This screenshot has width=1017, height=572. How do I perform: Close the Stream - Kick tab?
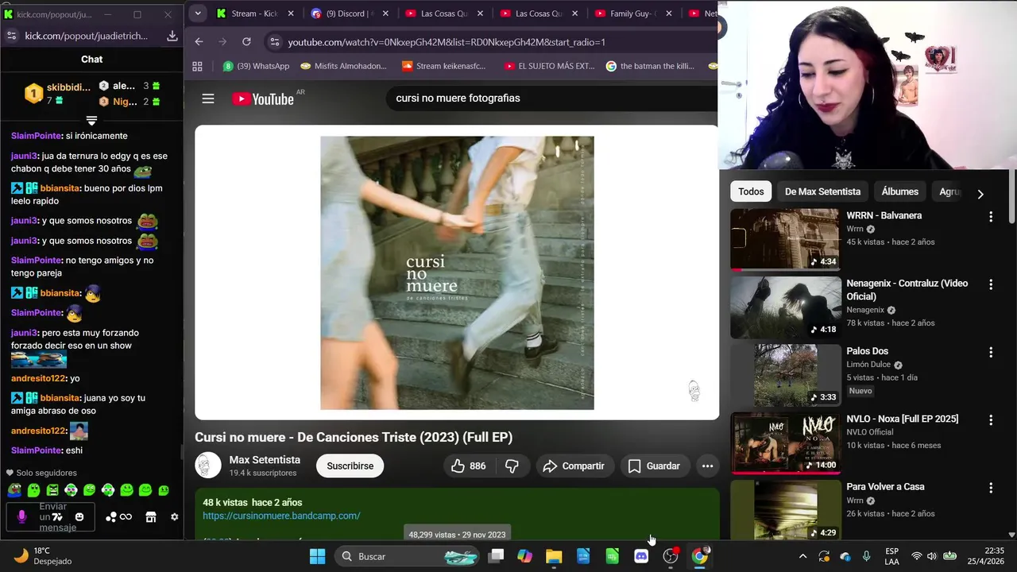pyautogui.click(x=291, y=14)
